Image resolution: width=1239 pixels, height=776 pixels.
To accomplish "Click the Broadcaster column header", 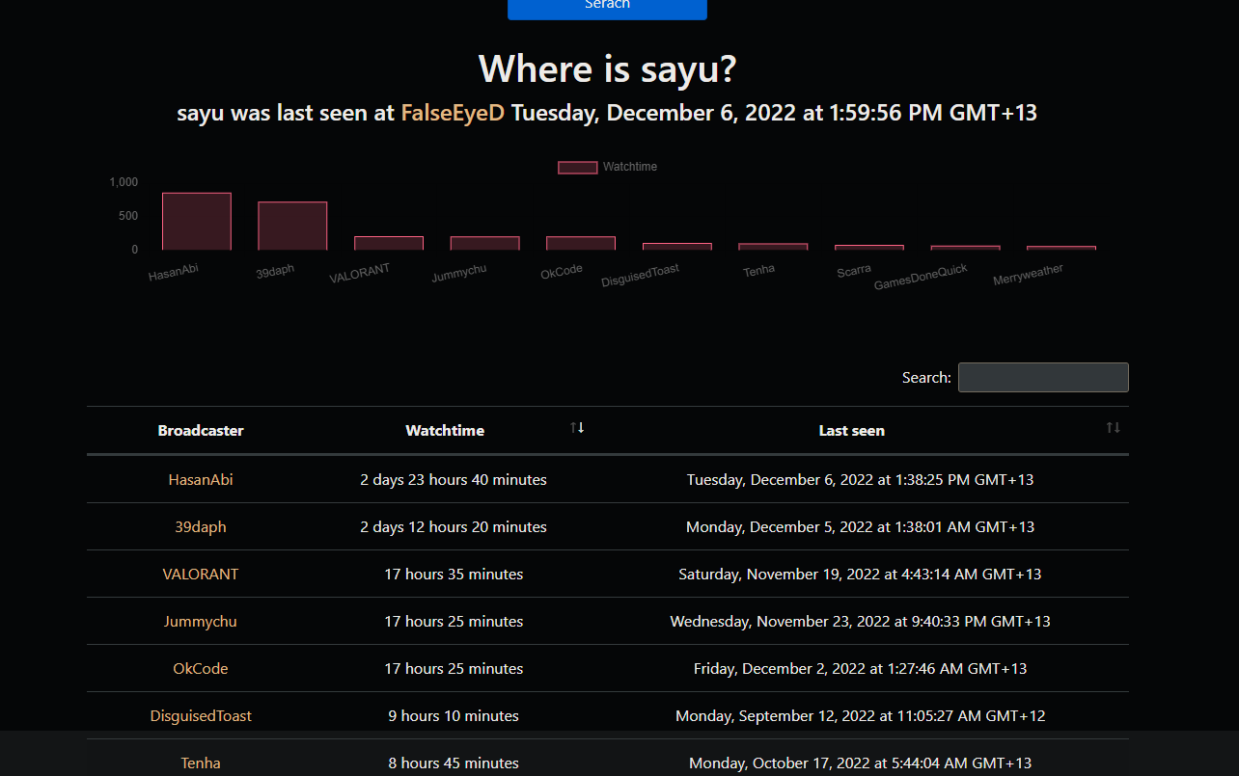I will coord(201,431).
